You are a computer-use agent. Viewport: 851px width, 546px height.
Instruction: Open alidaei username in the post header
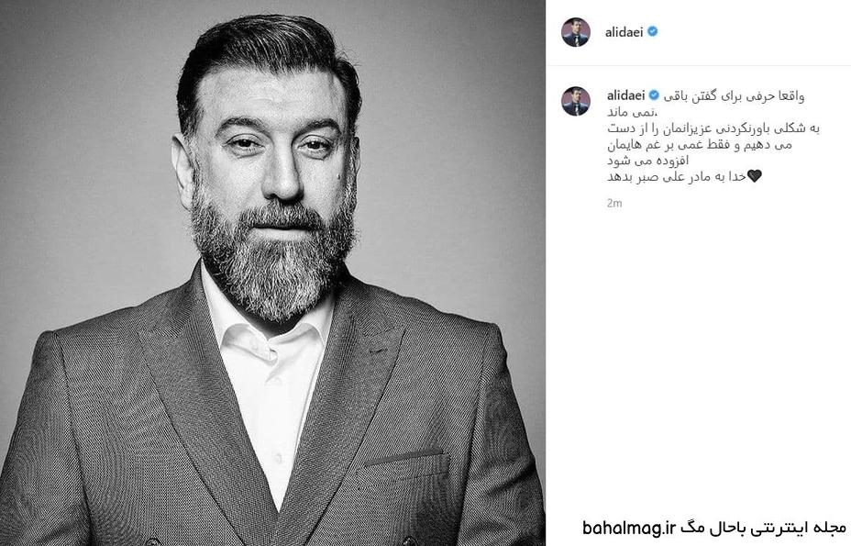[x=624, y=32]
